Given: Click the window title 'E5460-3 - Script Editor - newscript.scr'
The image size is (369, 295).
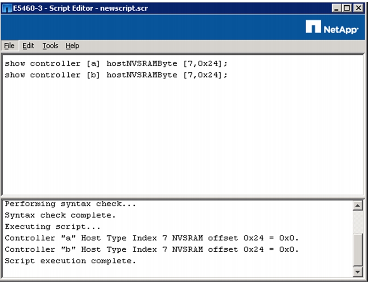Looking at the screenshot, I should click(80, 8).
